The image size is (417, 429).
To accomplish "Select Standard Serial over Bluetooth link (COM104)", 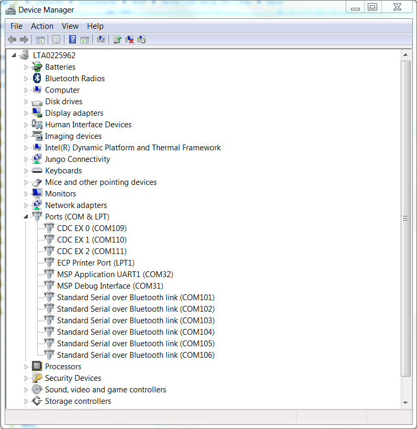I will pos(136,332).
